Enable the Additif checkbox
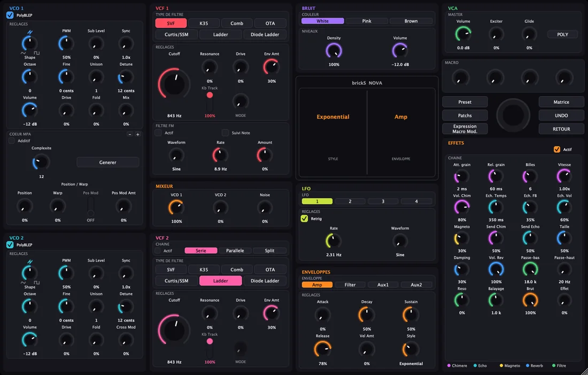This screenshot has width=588, height=375. tap(12, 141)
